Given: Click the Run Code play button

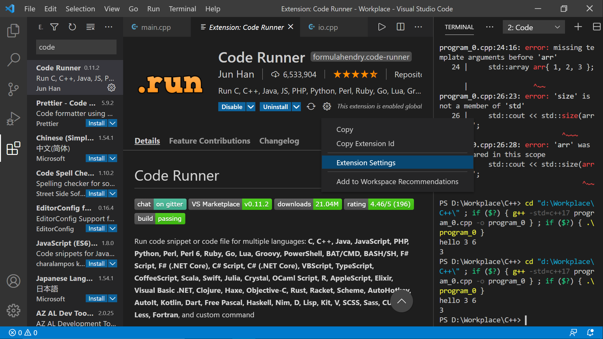Looking at the screenshot, I should pyautogui.click(x=382, y=27).
